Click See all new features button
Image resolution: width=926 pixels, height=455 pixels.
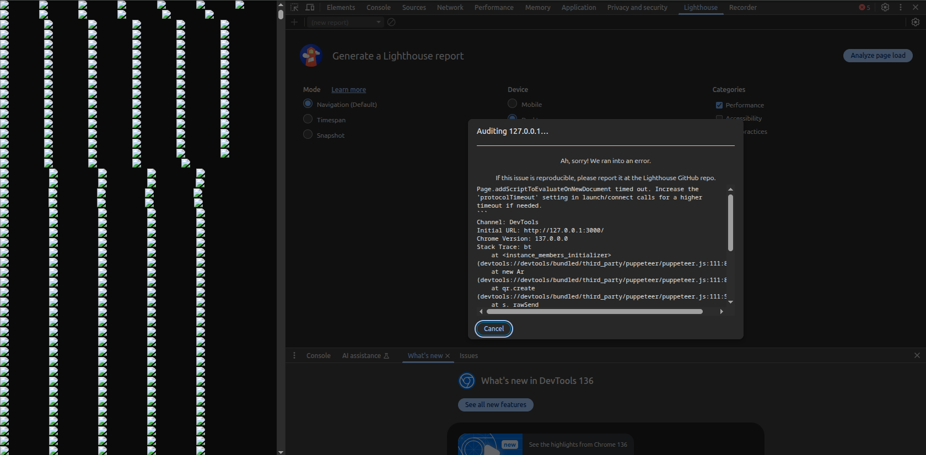click(496, 404)
